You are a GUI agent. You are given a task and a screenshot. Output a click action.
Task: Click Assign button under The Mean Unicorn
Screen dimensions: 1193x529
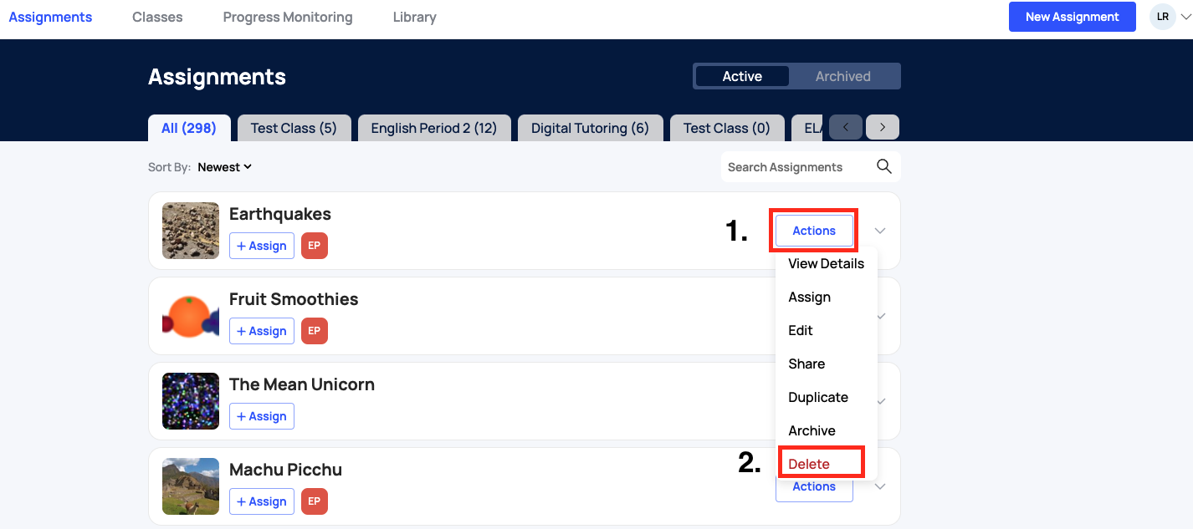pyautogui.click(x=262, y=416)
